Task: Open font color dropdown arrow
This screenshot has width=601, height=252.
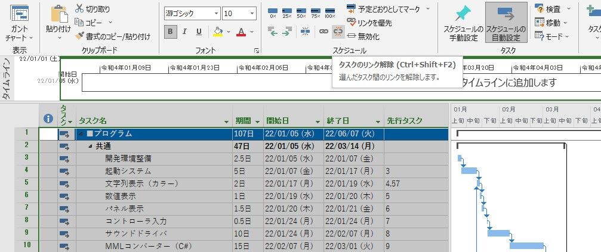Action: tap(252, 32)
